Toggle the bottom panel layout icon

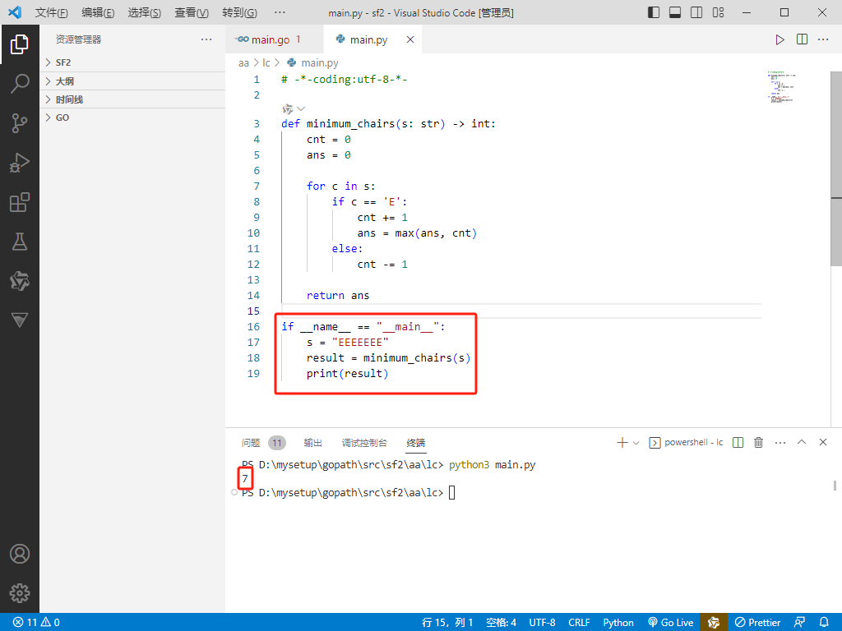[675, 12]
